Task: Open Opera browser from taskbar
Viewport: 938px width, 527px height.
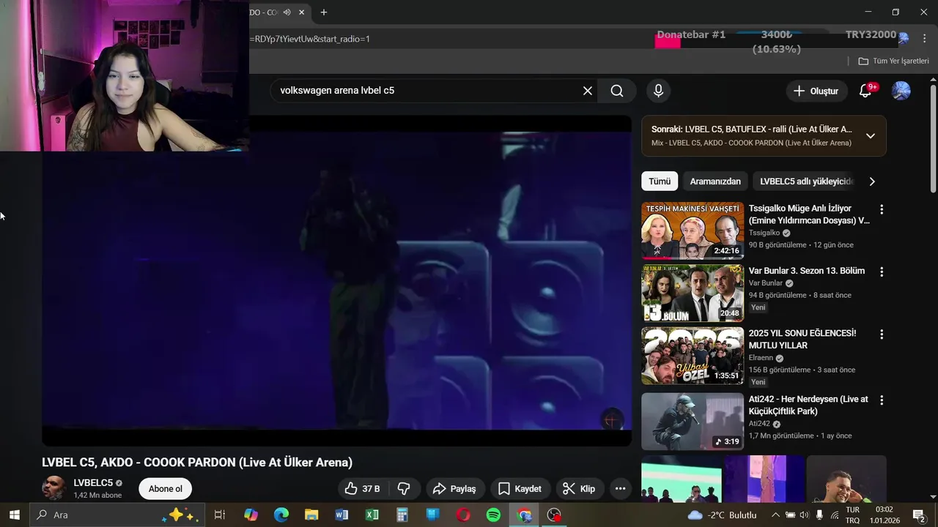Action: click(463, 515)
